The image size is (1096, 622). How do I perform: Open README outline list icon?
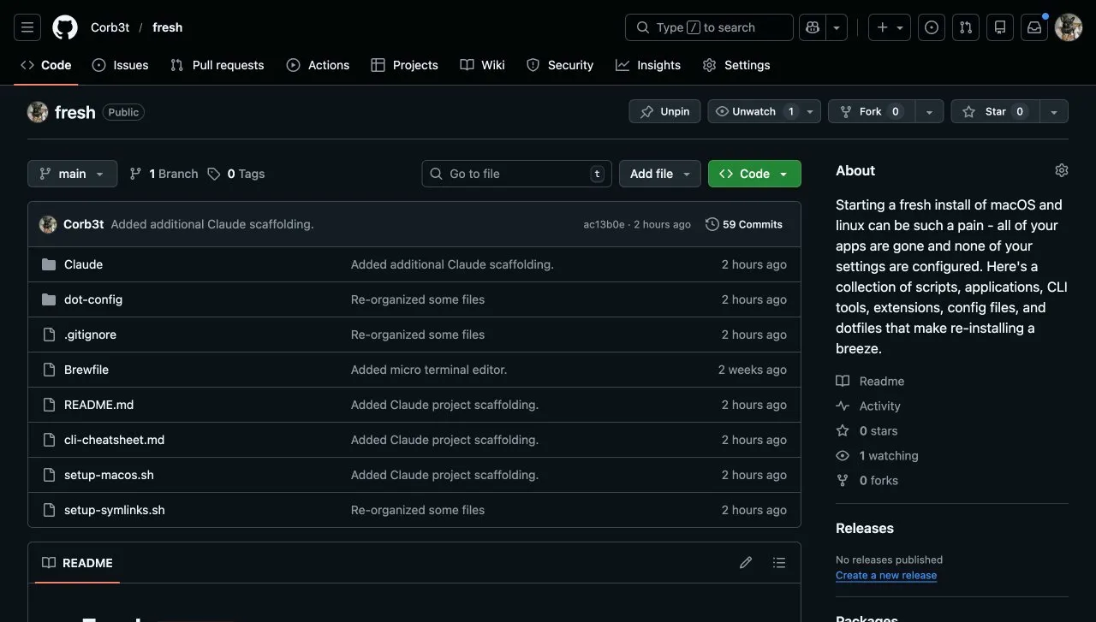pos(778,563)
